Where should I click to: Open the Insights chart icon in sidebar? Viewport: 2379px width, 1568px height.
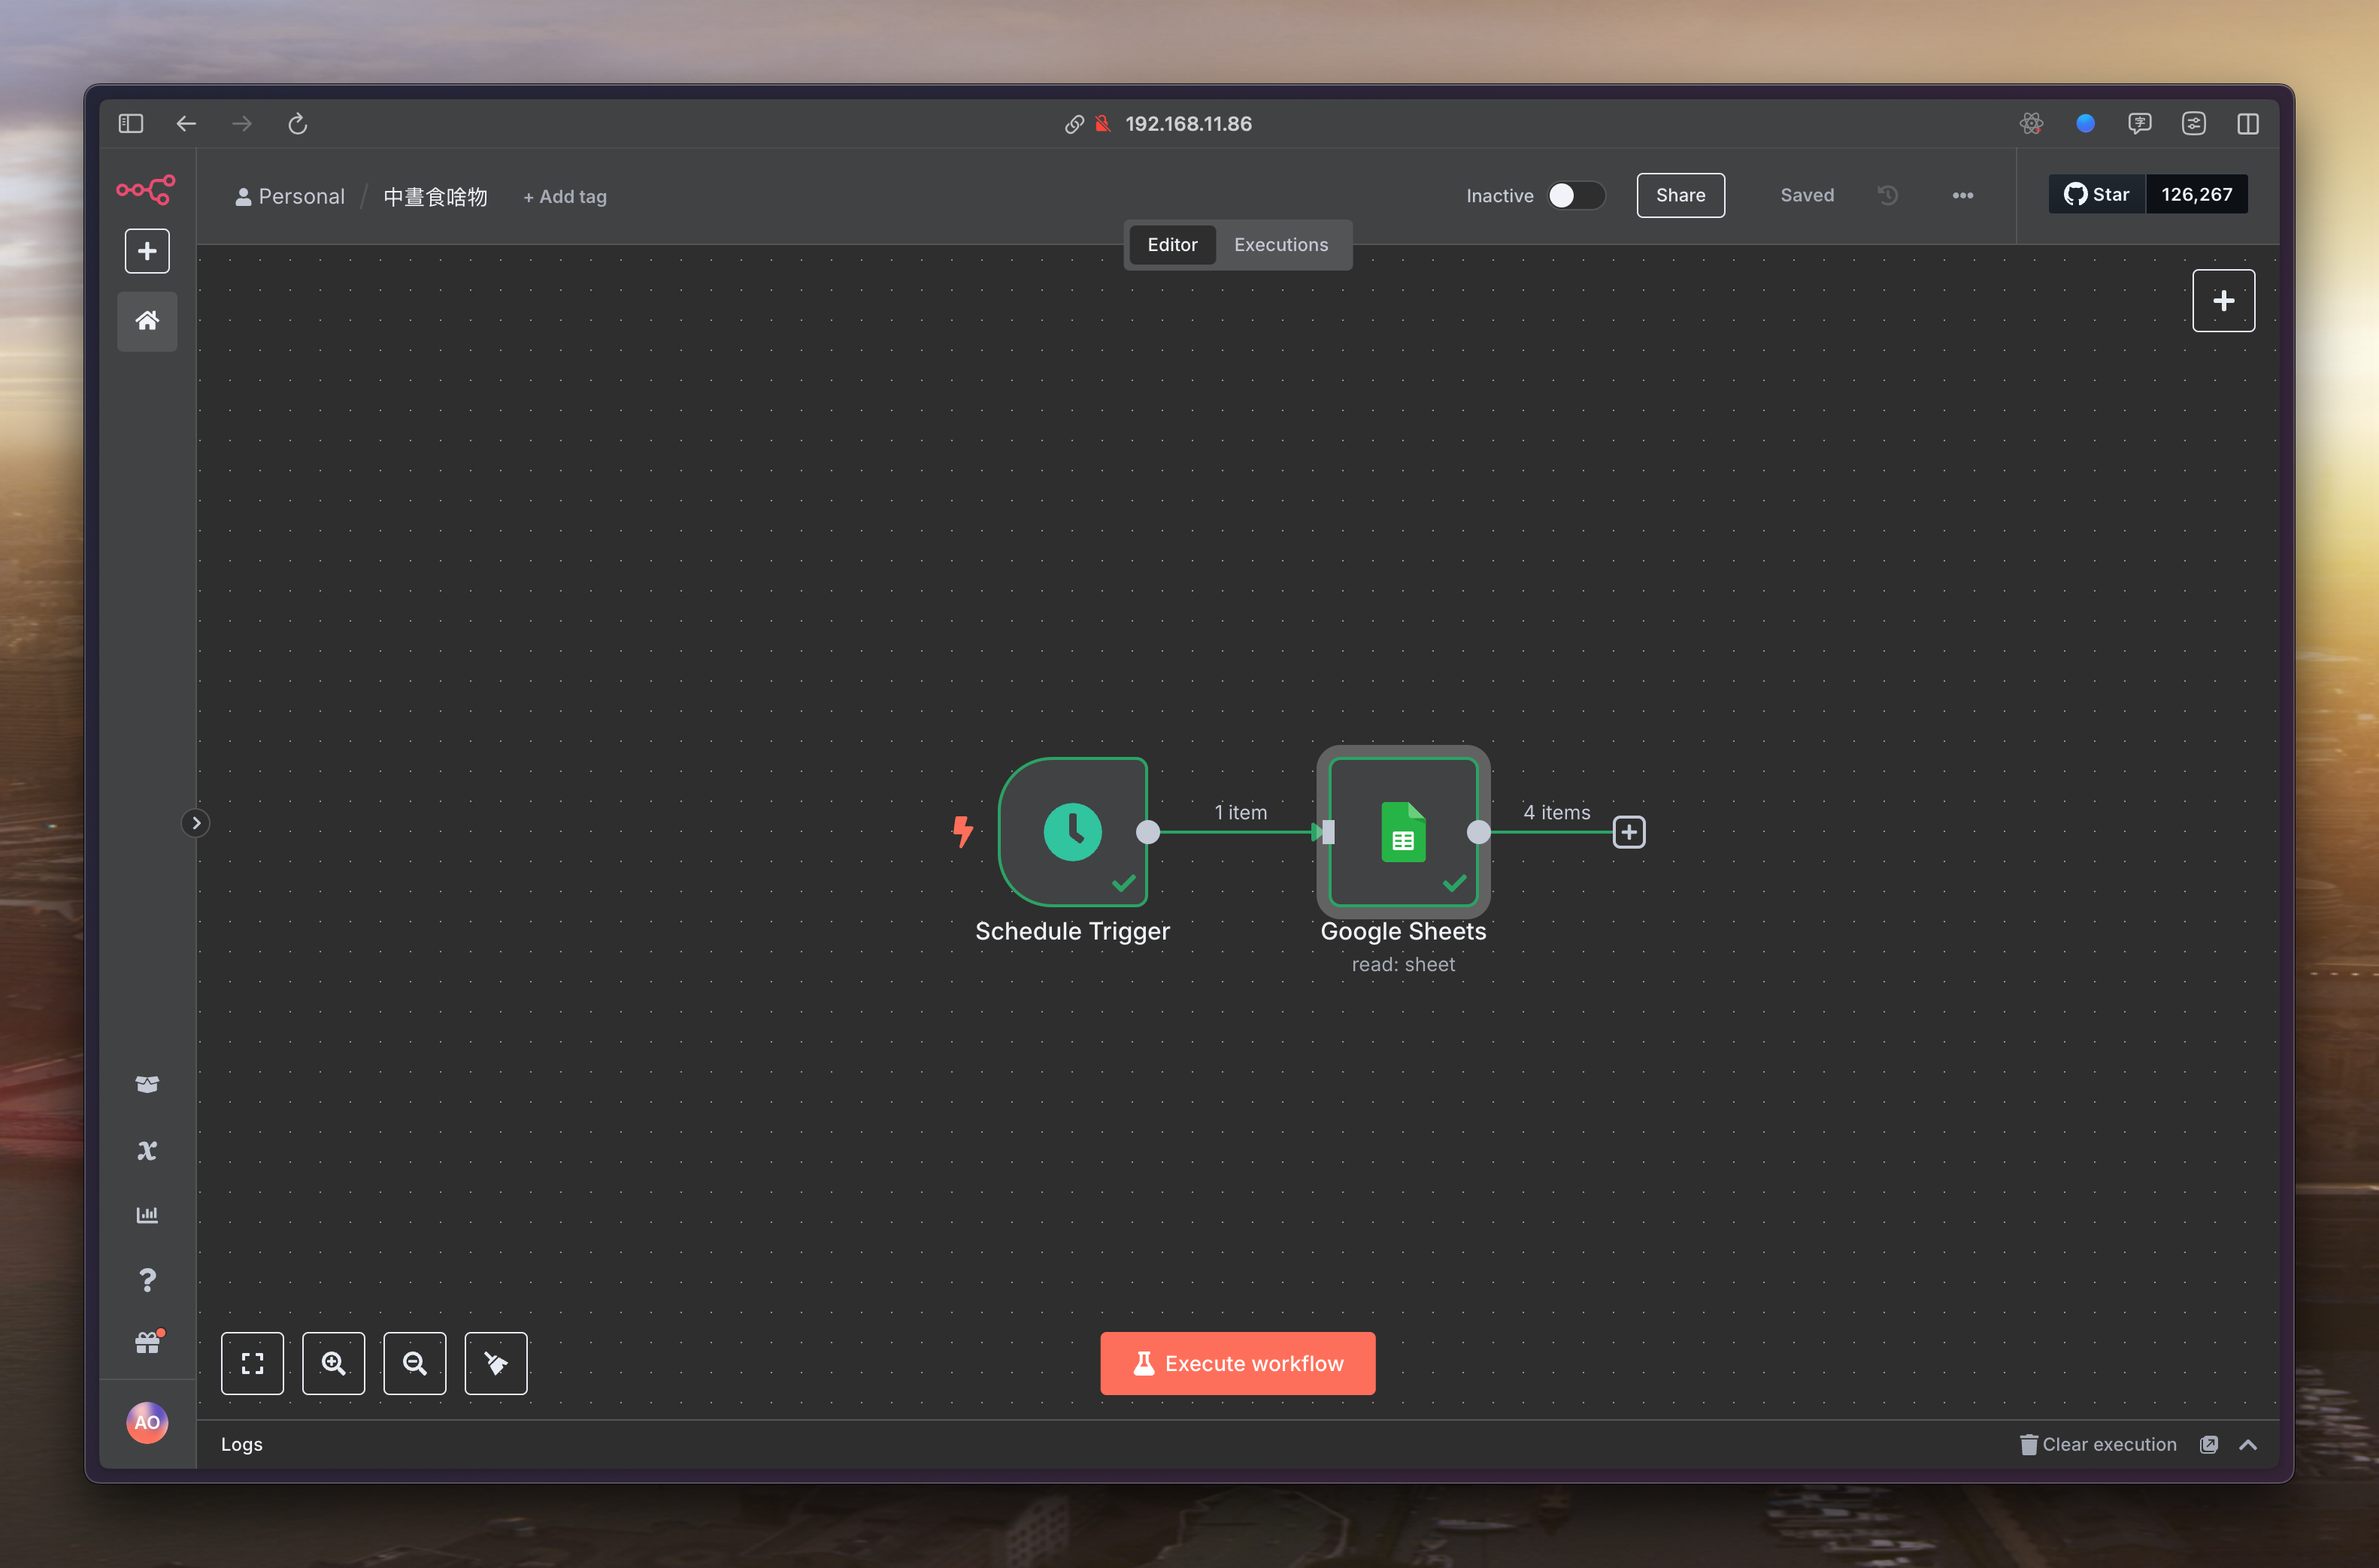[147, 1215]
